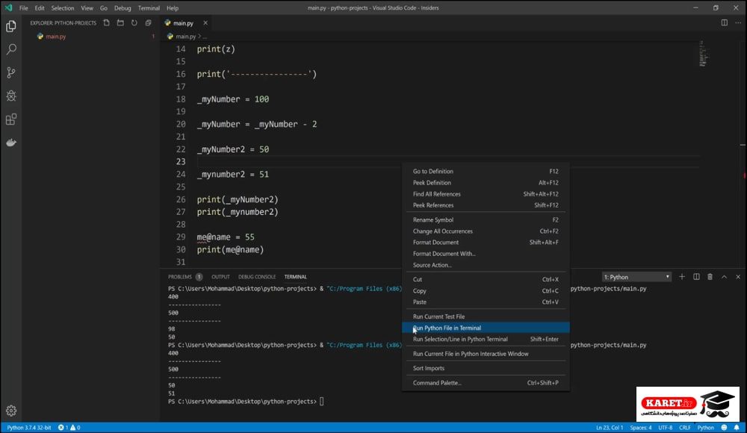This screenshot has height=433, width=747.
Task: Open the terminal selector dropdown '1: Python'
Action: tap(636, 277)
